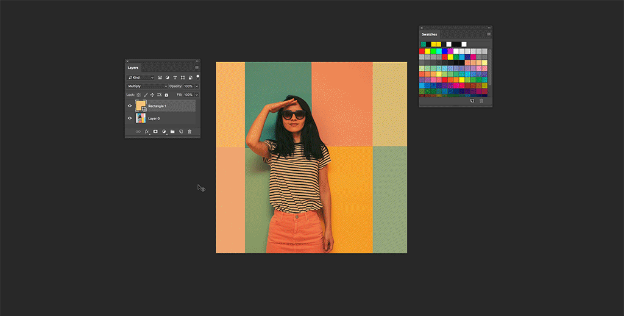Toggle the lock all padlock icon
The width and height of the screenshot is (624, 316).
tap(166, 95)
